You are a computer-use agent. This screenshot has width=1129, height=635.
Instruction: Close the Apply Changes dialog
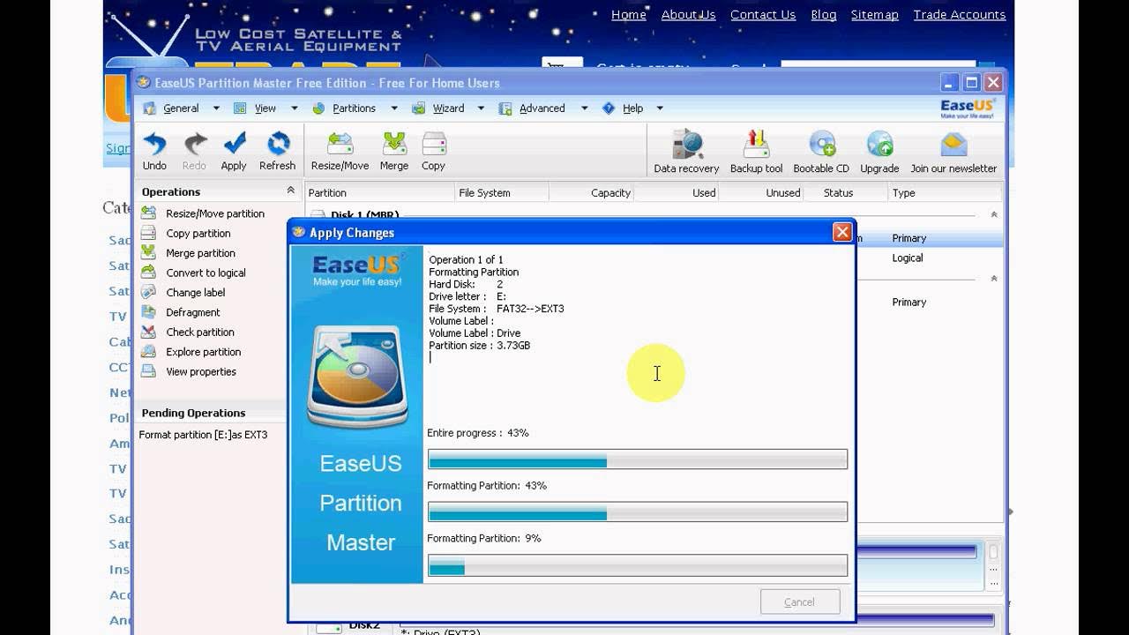[x=842, y=232]
